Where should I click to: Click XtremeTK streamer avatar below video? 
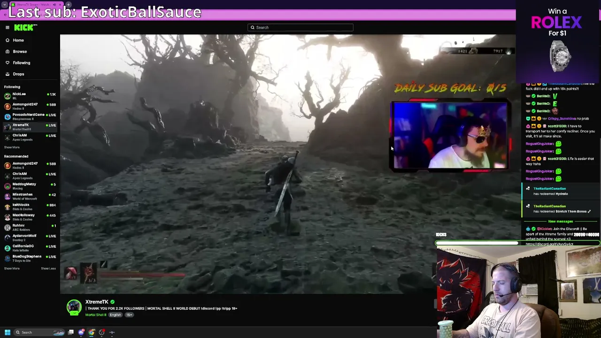pyautogui.click(x=74, y=307)
